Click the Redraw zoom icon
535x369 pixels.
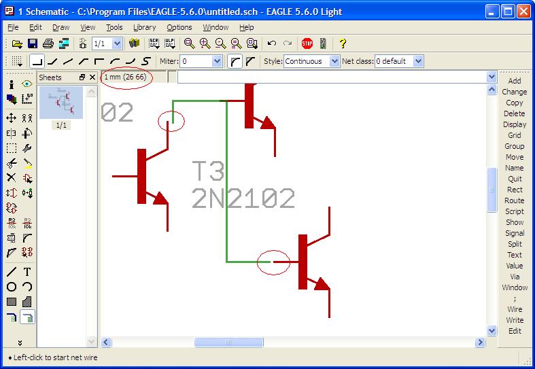pos(236,43)
